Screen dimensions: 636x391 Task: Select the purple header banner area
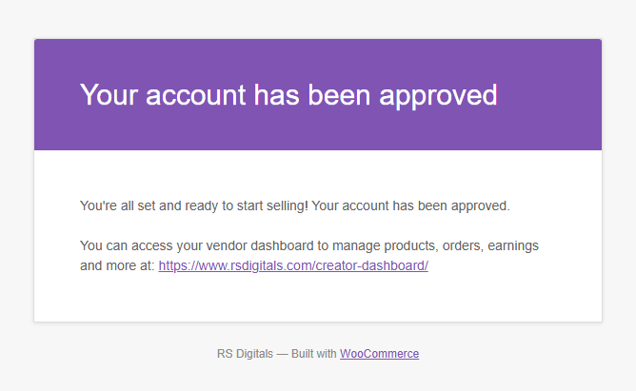pyautogui.click(x=318, y=95)
